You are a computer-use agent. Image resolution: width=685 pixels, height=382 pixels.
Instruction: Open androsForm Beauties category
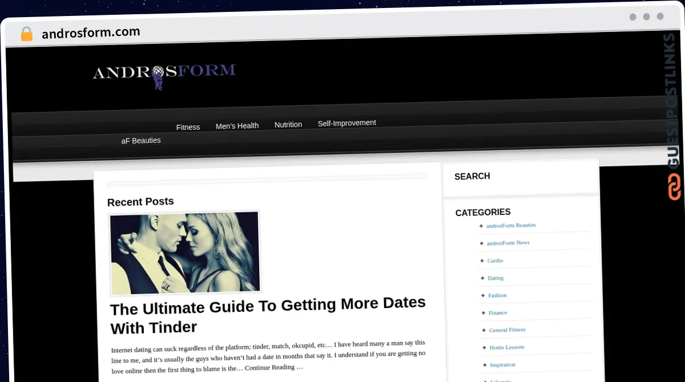tap(511, 225)
